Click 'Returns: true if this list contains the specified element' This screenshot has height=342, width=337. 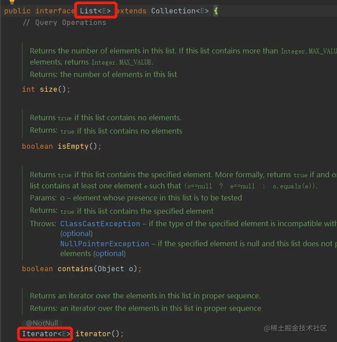122,211
